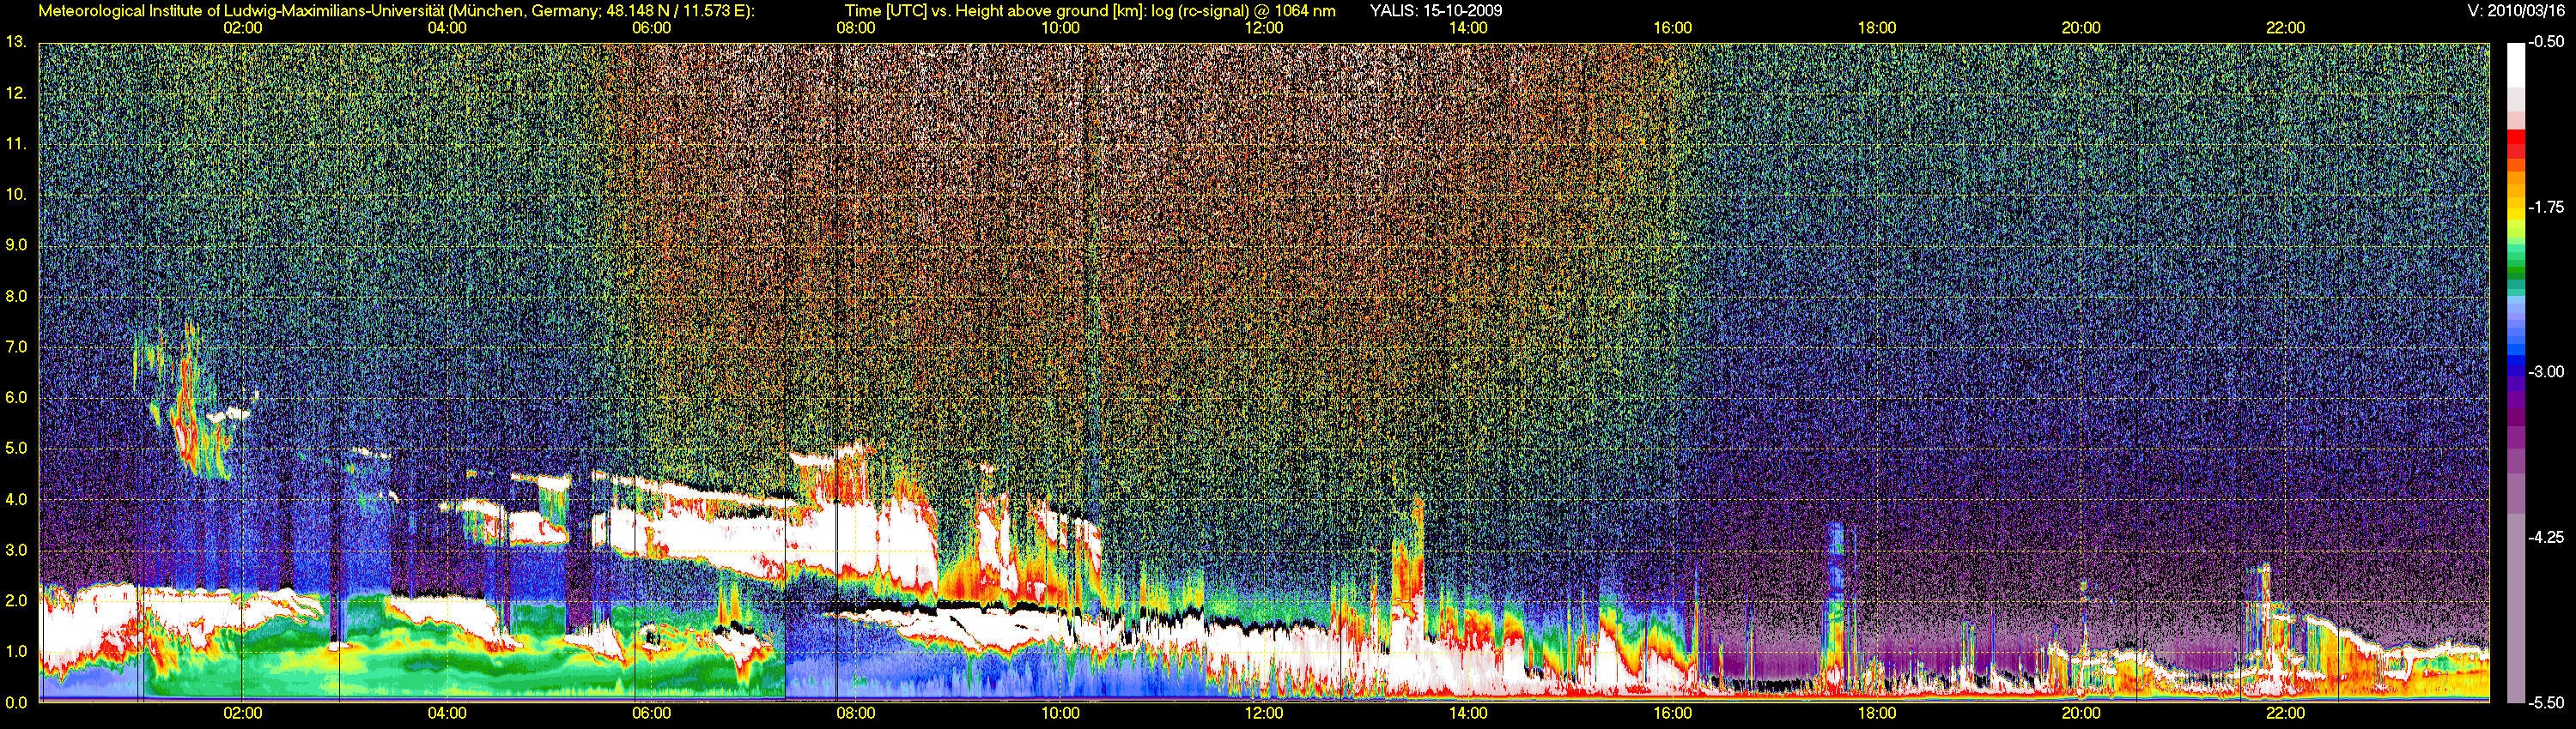The height and width of the screenshot is (729, 2576).
Task: Click '14:00' on the lower time axis
Action: 1468,713
